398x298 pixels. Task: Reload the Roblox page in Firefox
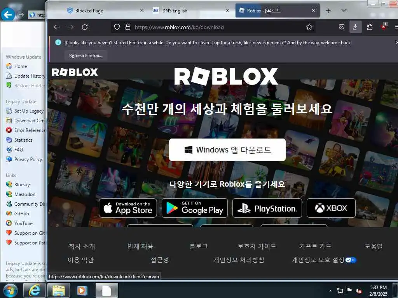[85, 27]
